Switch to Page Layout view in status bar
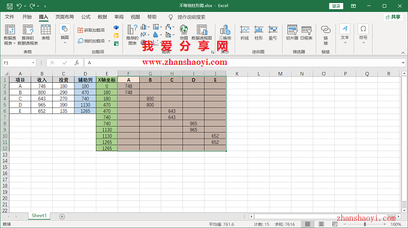 tap(322, 224)
